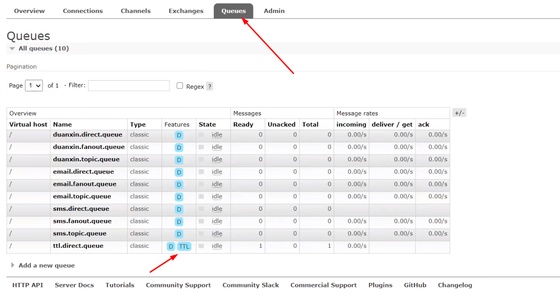
Task: Open the Page number dropdown
Action: 34,85
